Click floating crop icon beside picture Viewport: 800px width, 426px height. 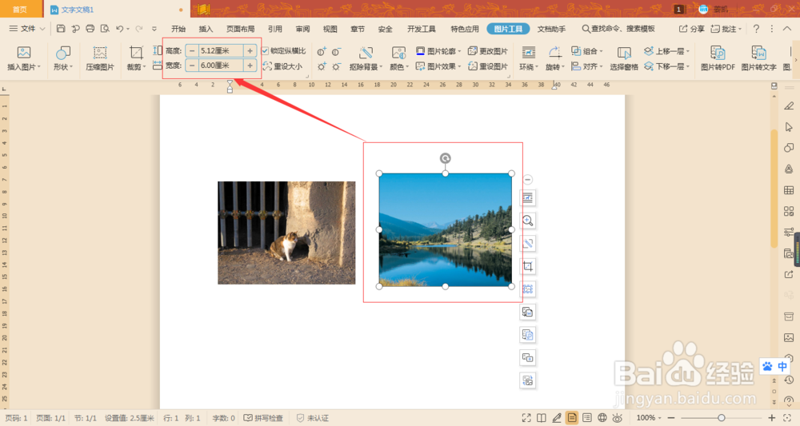(527, 266)
